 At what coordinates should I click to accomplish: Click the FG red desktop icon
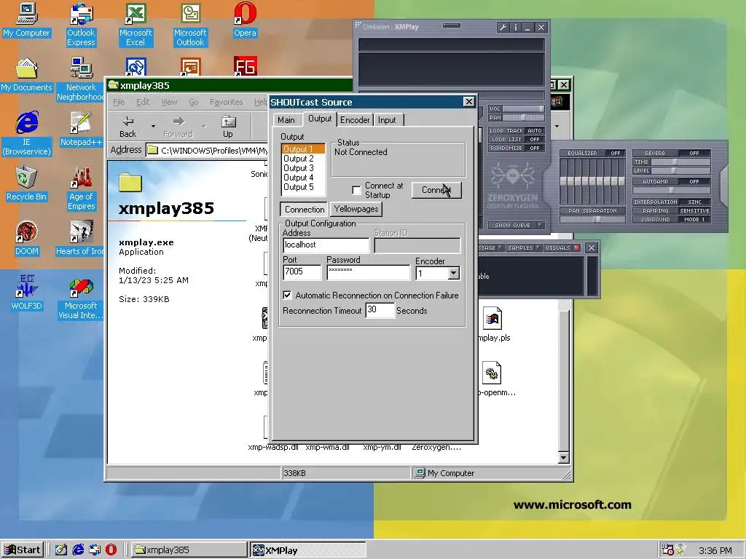coord(246,66)
